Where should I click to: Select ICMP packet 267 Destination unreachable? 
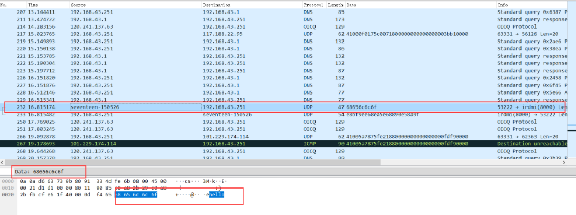(284, 144)
